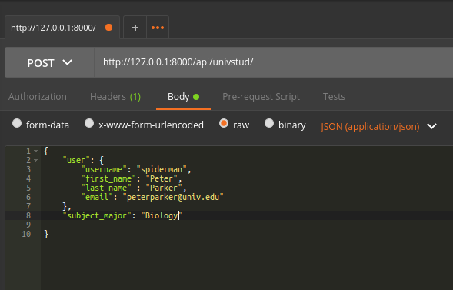This screenshot has width=453, height=290.
Task: Click the "Peter" value text
Action: coord(162,178)
